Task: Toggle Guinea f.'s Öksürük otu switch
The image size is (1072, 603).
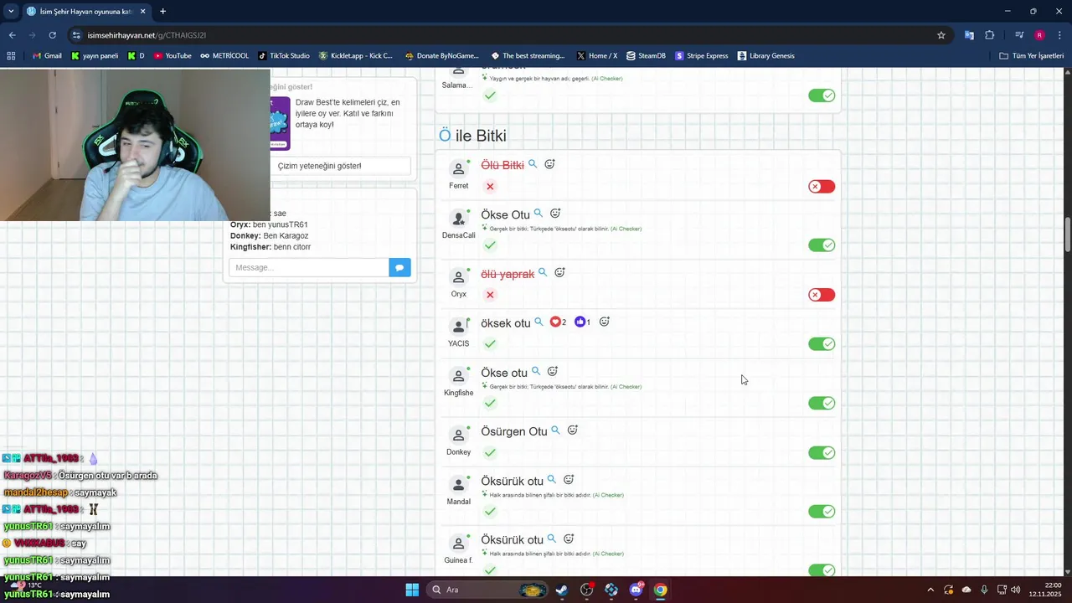Action: click(x=822, y=569)
